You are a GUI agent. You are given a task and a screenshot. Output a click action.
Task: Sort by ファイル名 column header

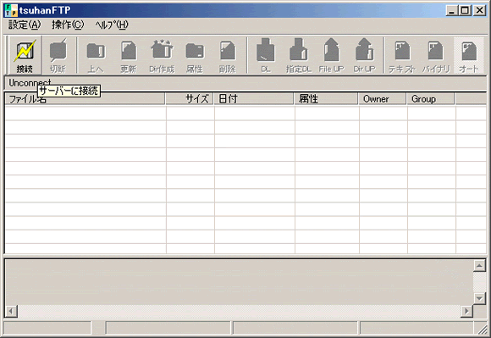85,99
